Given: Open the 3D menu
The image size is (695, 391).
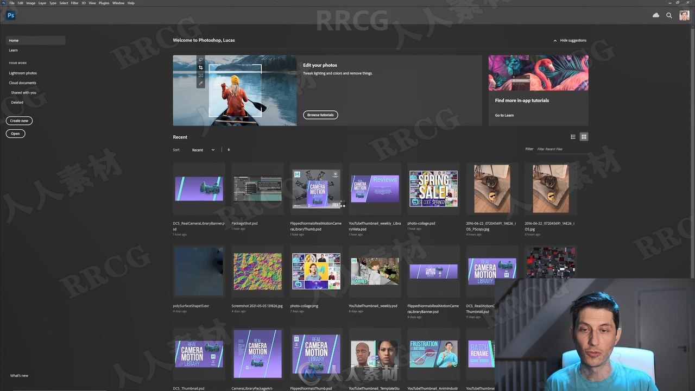Looking at the screenshot, I should pyautogui.click(x=84, y=3).
